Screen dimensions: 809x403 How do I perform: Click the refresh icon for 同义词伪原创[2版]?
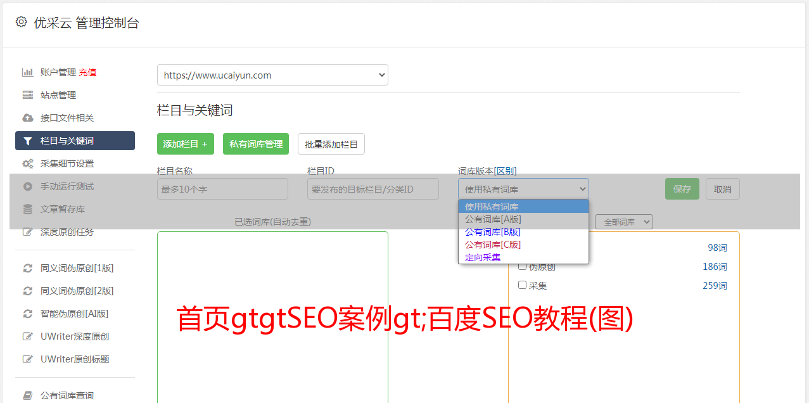point(27,291)
